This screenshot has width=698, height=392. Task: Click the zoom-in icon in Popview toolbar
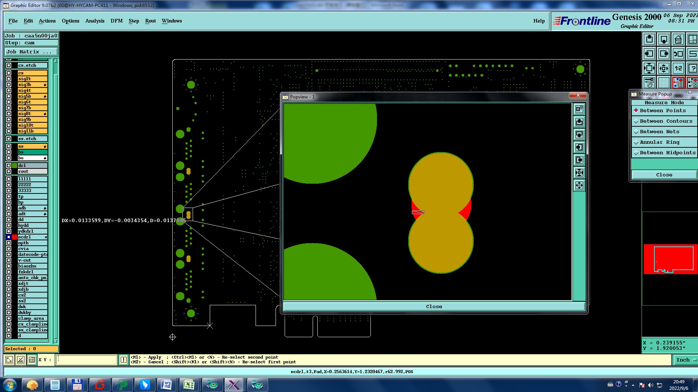579,172
